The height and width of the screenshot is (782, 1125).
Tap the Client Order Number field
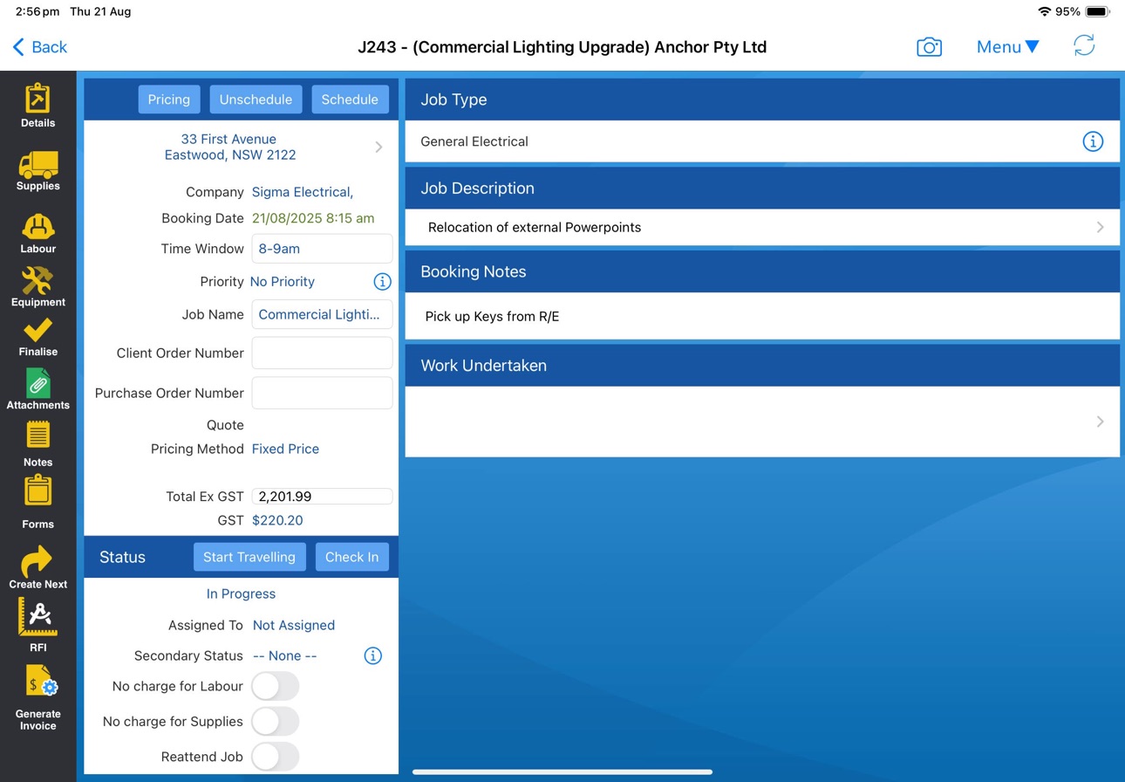(x=322, y=353)
